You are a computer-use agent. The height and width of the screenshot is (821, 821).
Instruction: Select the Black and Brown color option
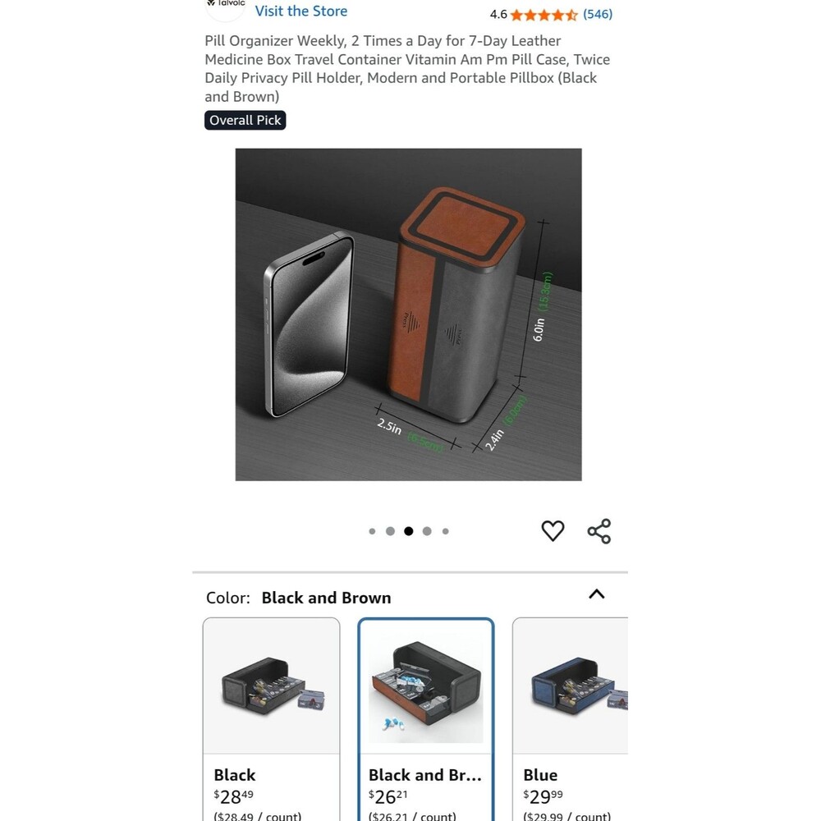tap(425, 719)
